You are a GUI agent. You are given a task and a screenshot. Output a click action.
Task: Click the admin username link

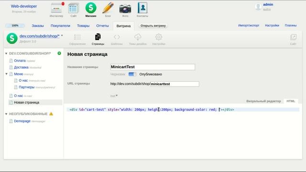(268, 4)
